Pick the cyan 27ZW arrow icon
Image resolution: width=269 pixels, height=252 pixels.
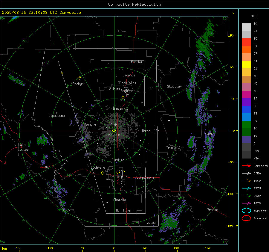(x=246, y=188)
